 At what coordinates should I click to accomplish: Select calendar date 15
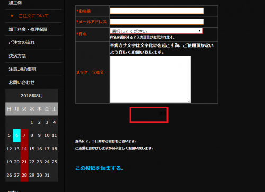pos(32,149)
